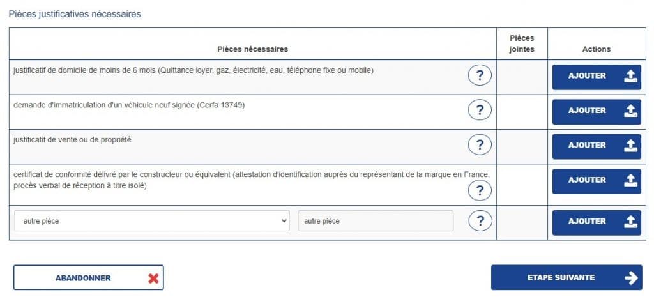Show help for justificatif de vente
Screen dimensions: 654x299
(x=480, y=144)
